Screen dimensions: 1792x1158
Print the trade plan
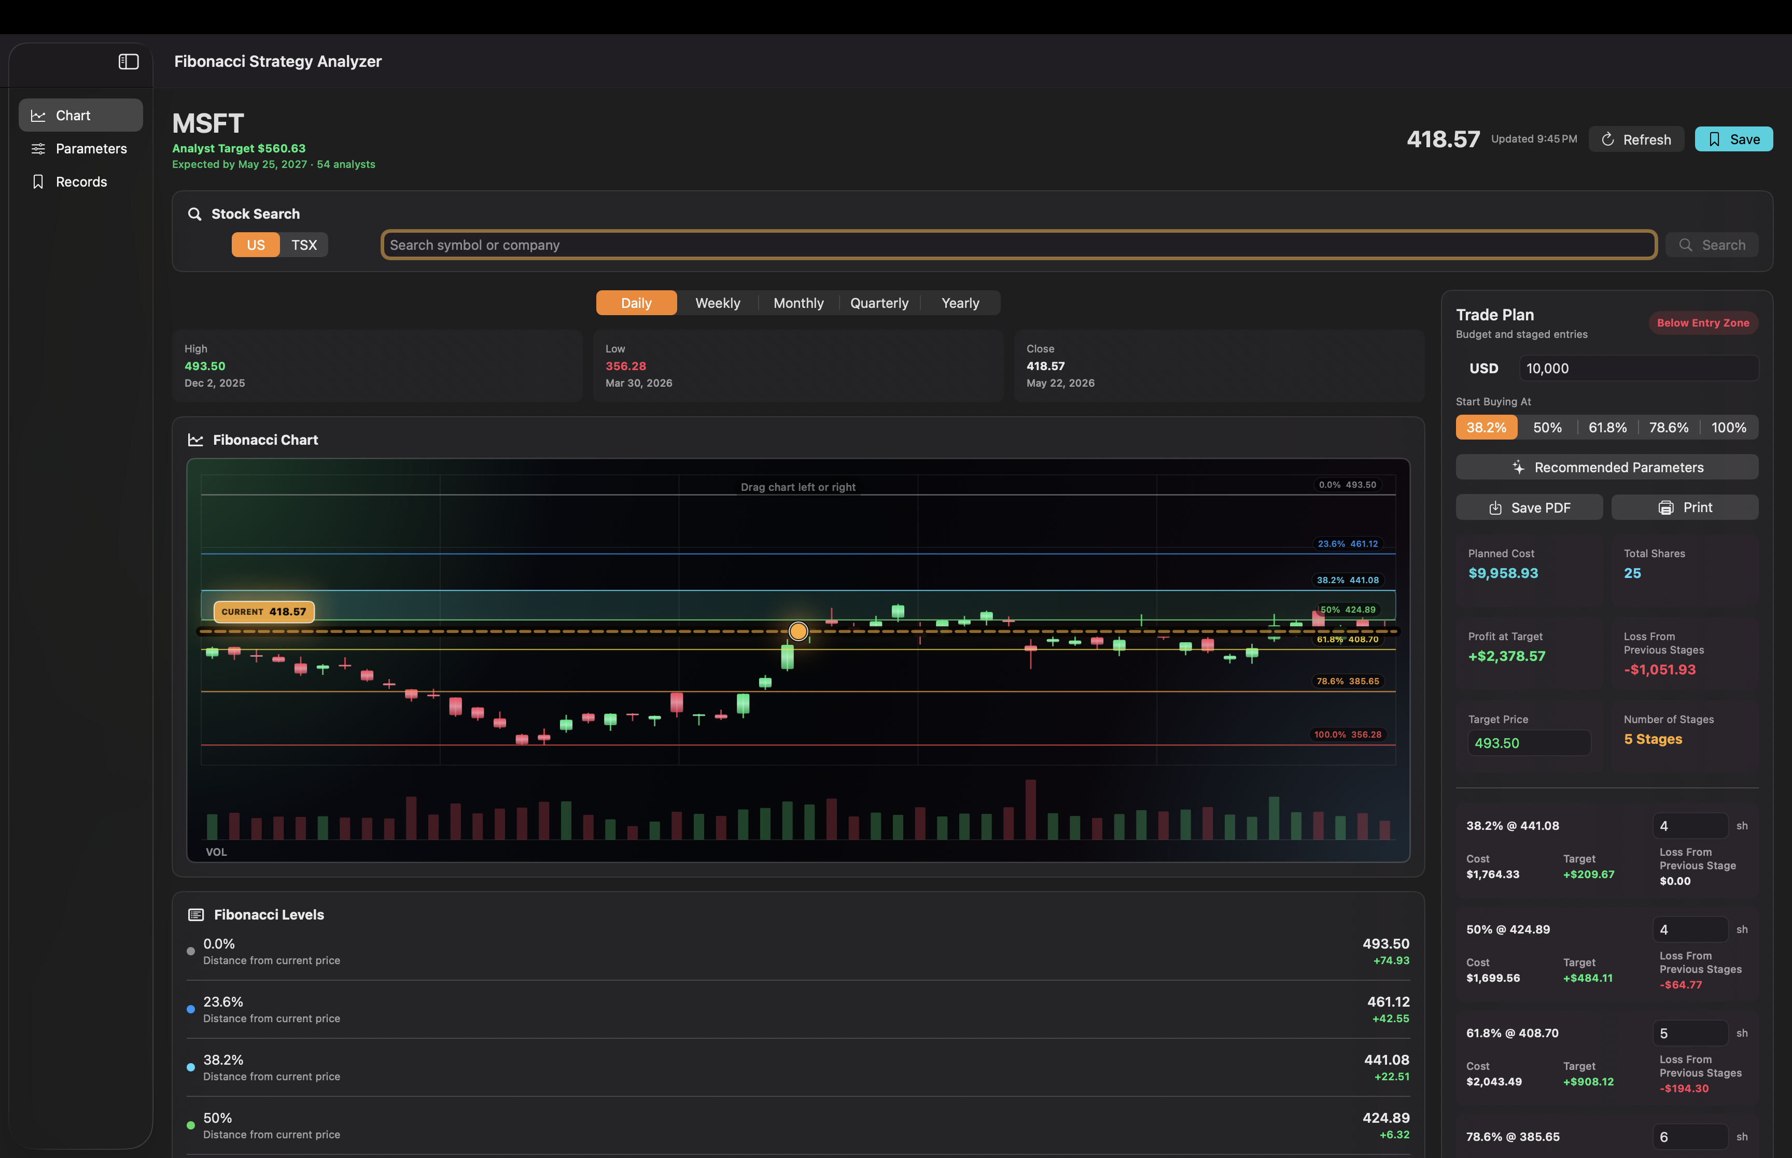pyautogui.click(x=1685, y=507)
